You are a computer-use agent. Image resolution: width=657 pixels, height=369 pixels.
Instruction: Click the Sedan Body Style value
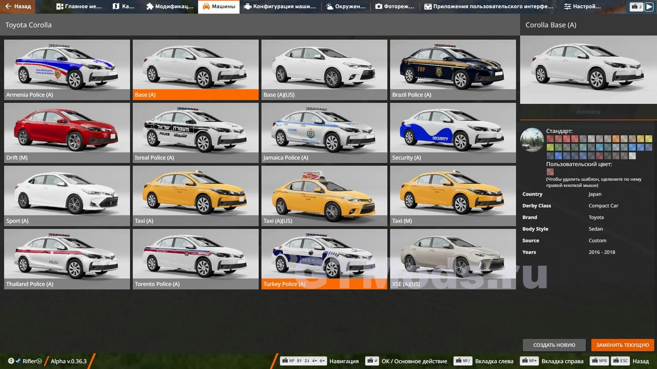tap(595, 229)
